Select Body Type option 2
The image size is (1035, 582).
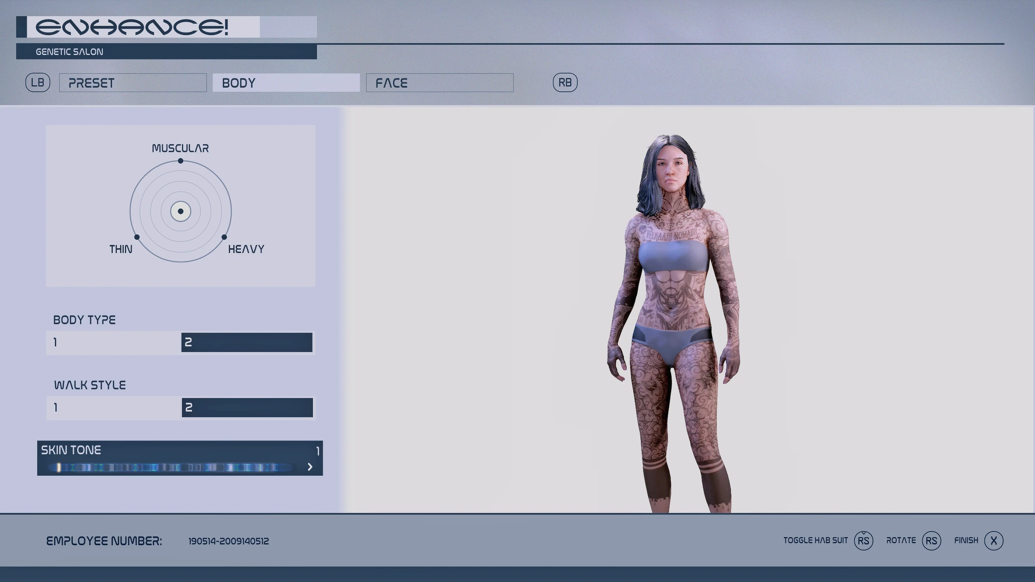[247, 342]
